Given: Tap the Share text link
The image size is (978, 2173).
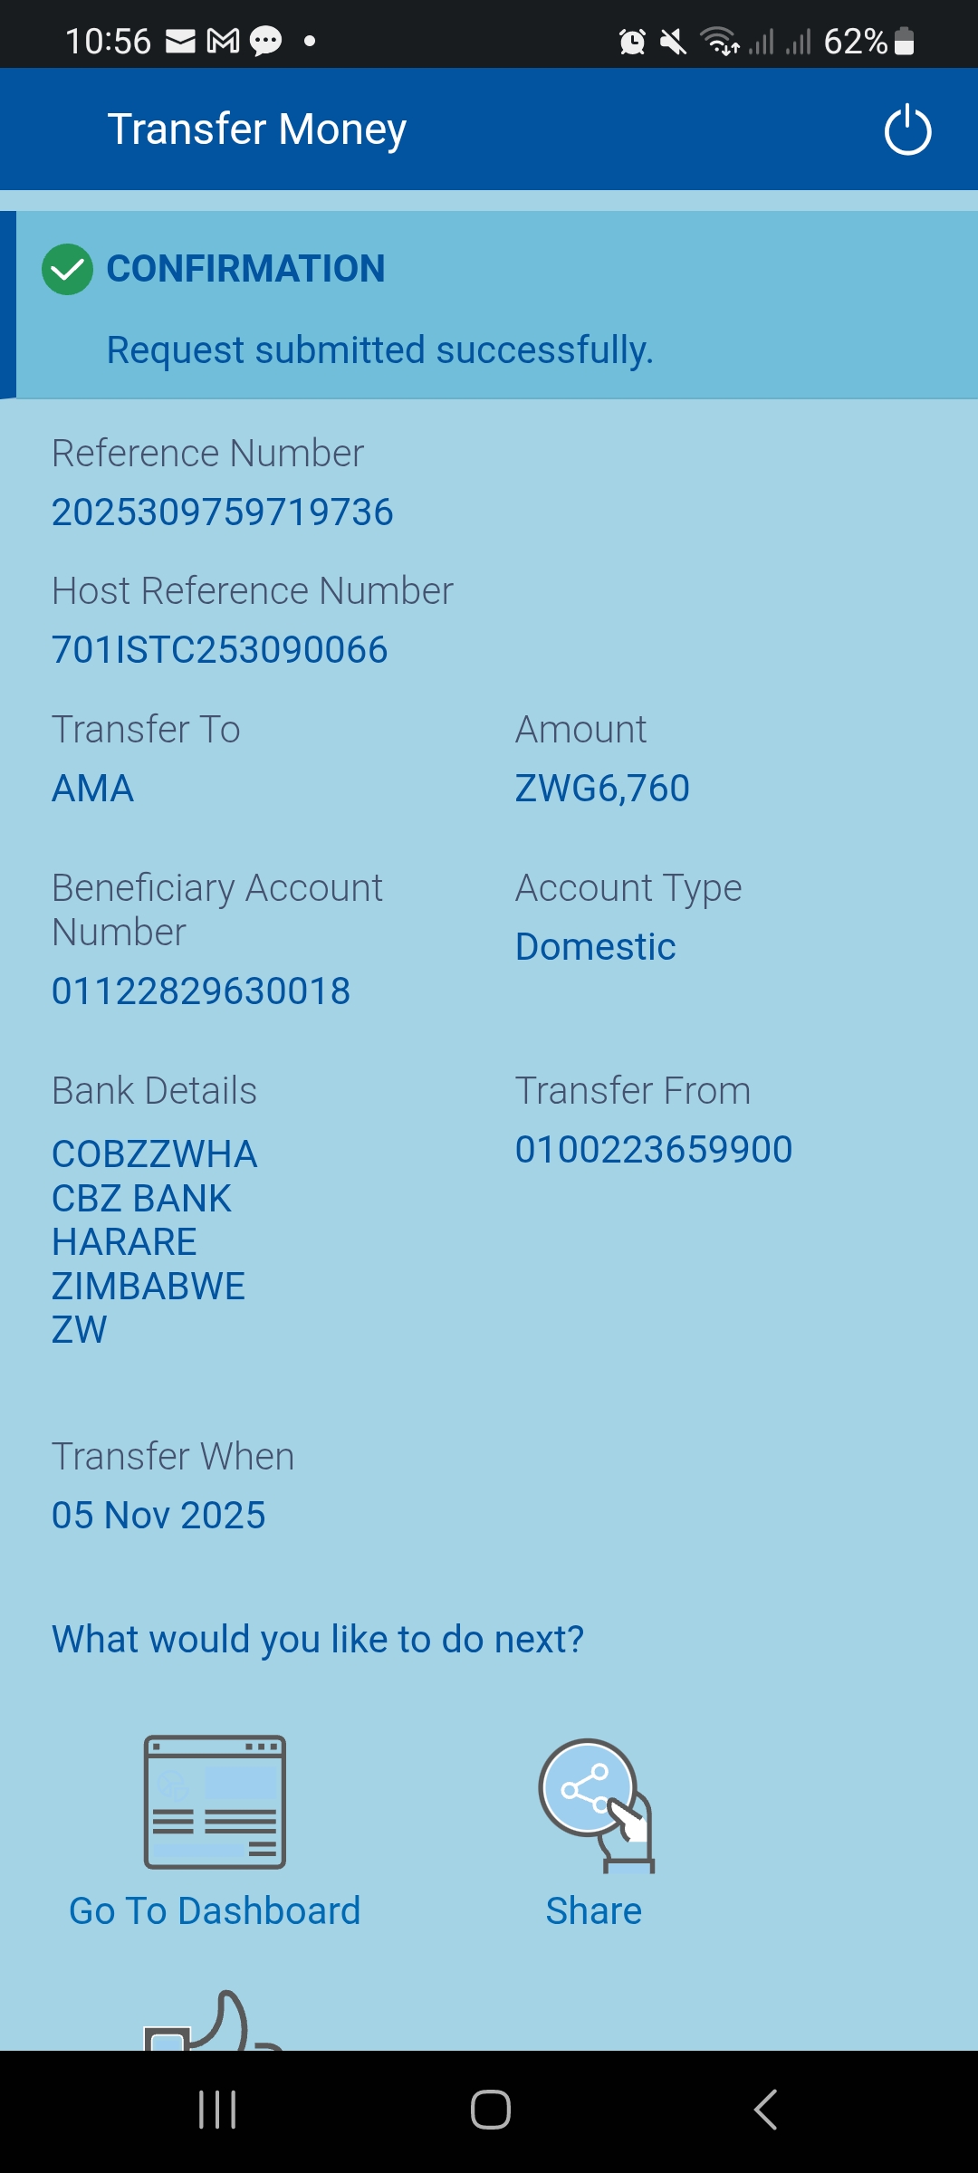Looking at the screenshot, I should point(594,1910).
